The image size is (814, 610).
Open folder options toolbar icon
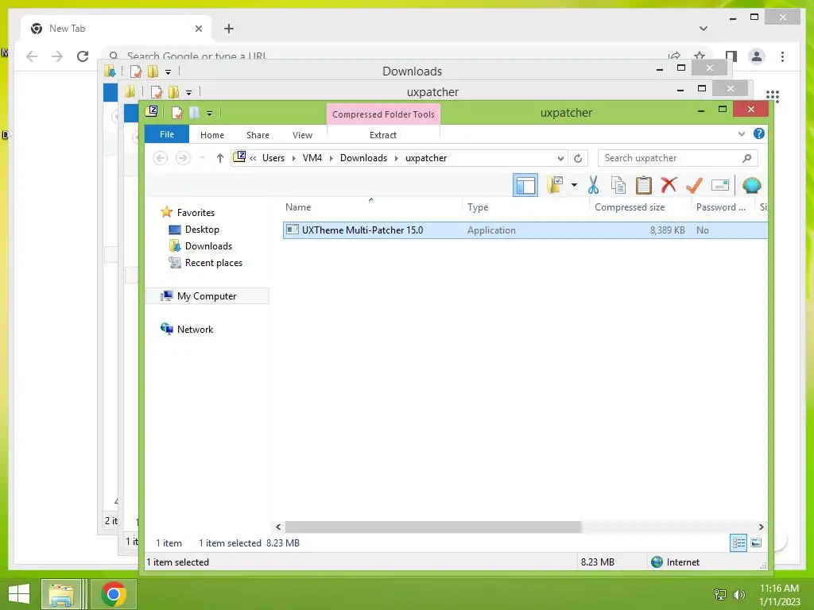click(555, 185)
